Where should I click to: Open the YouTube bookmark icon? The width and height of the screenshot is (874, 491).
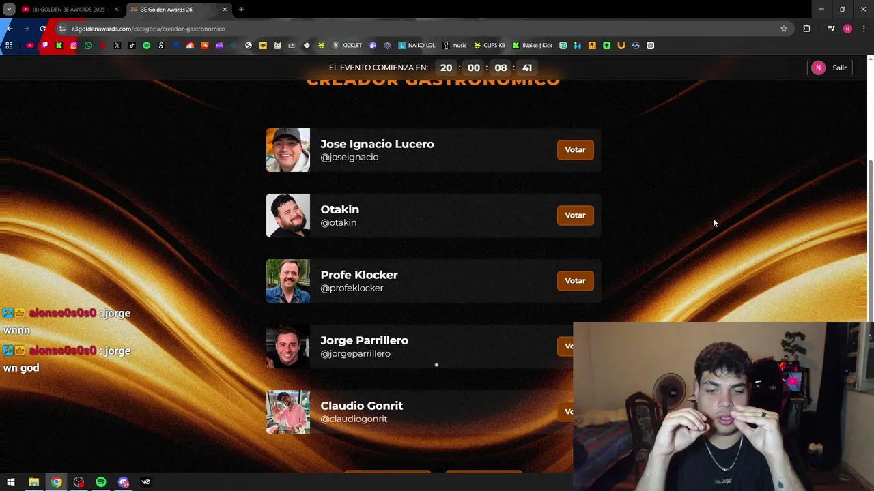coord(30,46)
